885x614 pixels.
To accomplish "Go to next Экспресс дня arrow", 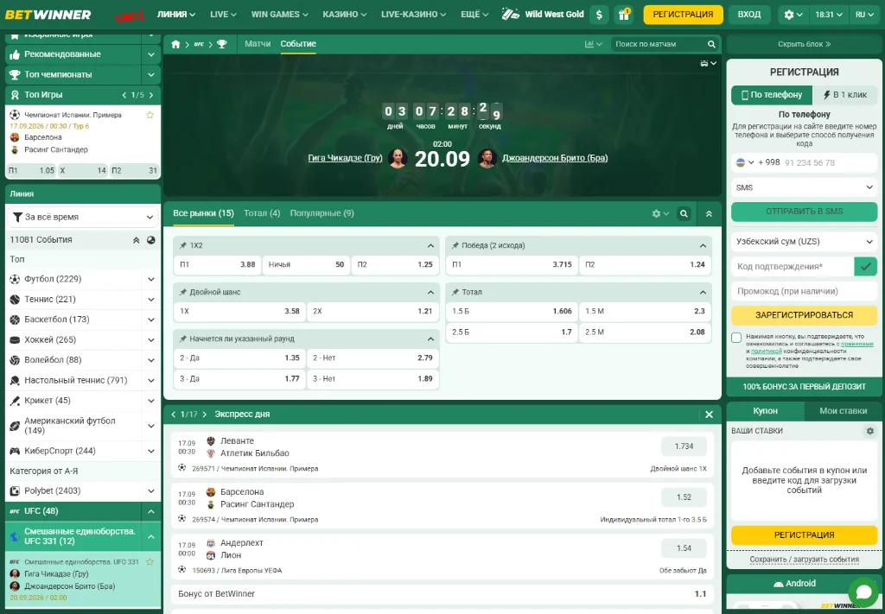I will coord(204,415).
